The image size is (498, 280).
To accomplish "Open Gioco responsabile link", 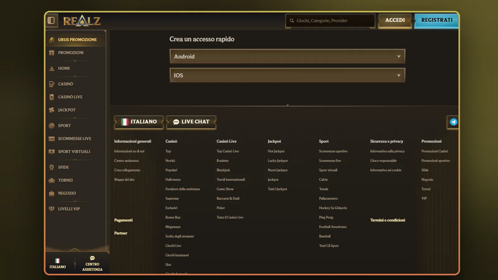I will pyautogui.click(x=383, y=161).
